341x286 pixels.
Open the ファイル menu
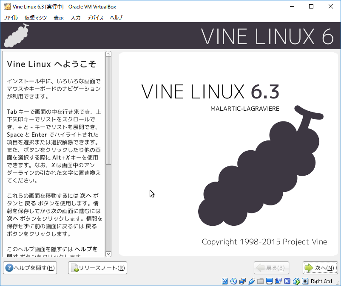click(11, 18)
